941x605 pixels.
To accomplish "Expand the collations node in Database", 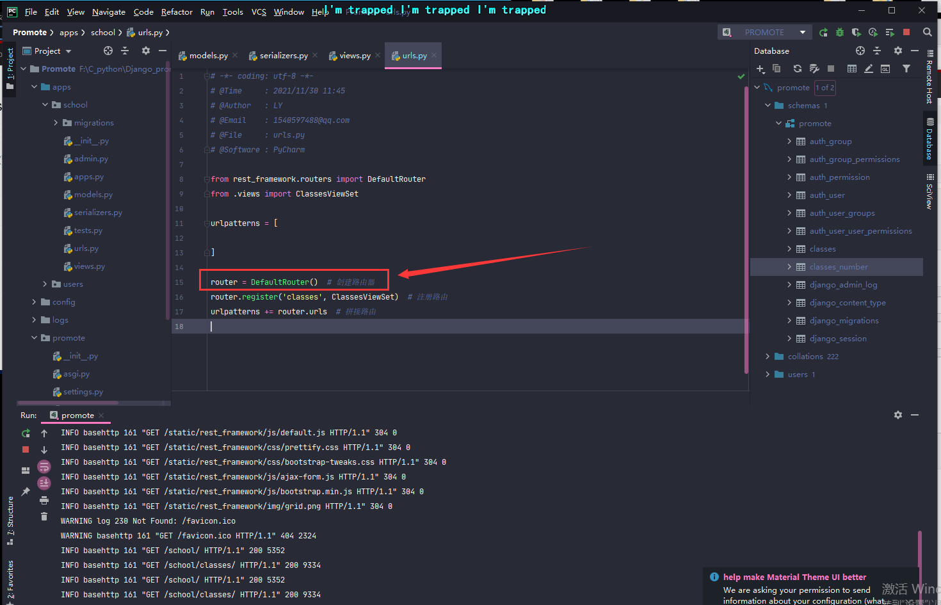I will tap(768, 356).
